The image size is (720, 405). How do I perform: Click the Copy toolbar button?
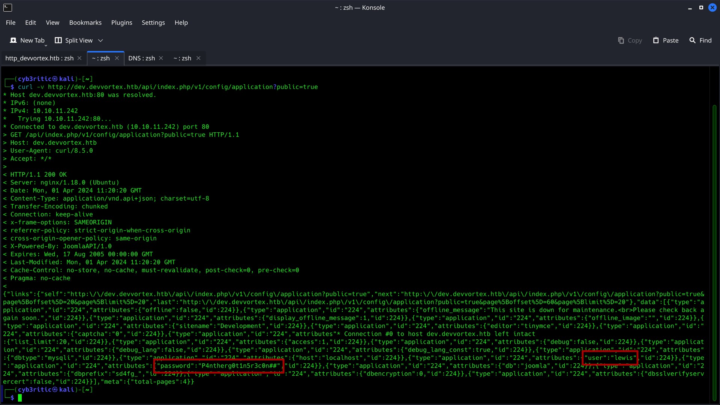tap(630, 40)
